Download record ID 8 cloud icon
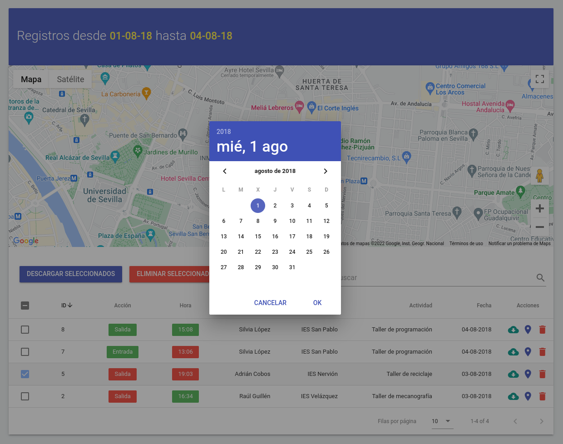 513,330
